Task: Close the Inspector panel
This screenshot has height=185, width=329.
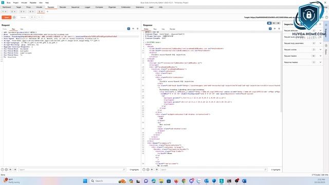Action: point(320,24)
